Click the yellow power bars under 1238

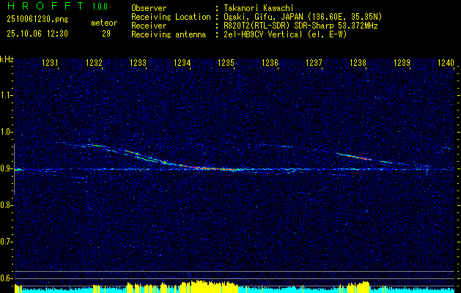click(358, 287)
